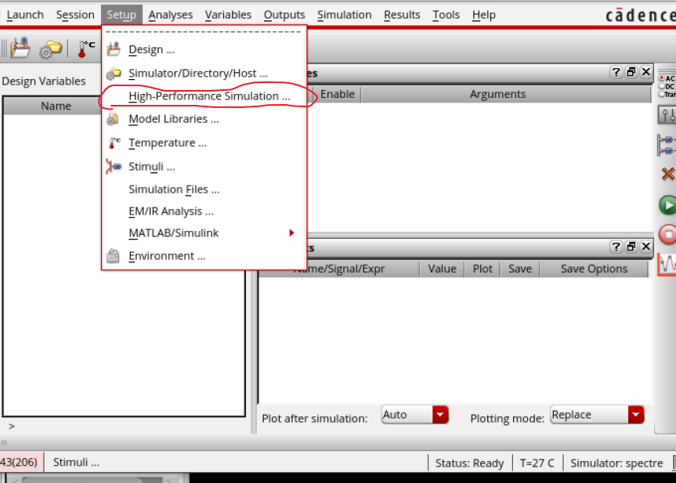
Task: Open help for the Analyses panel
Action: (x=616, y=72)
